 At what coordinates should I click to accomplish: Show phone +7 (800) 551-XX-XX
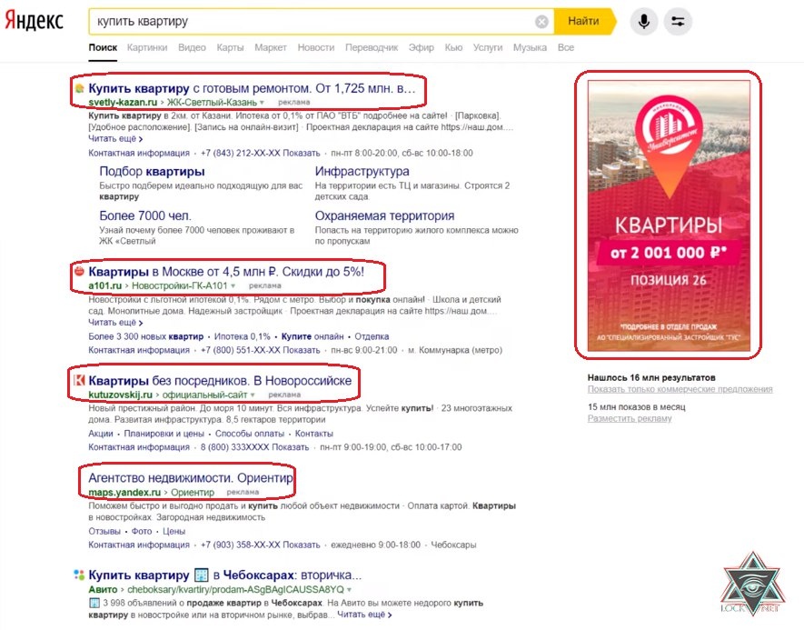point(260,350)
